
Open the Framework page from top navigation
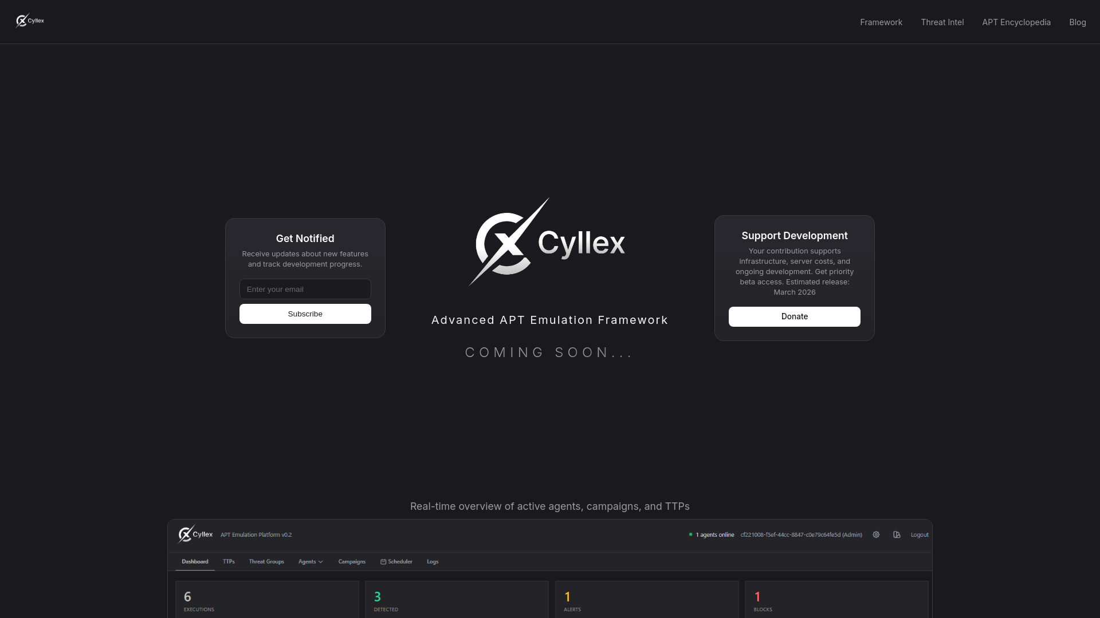881,22
